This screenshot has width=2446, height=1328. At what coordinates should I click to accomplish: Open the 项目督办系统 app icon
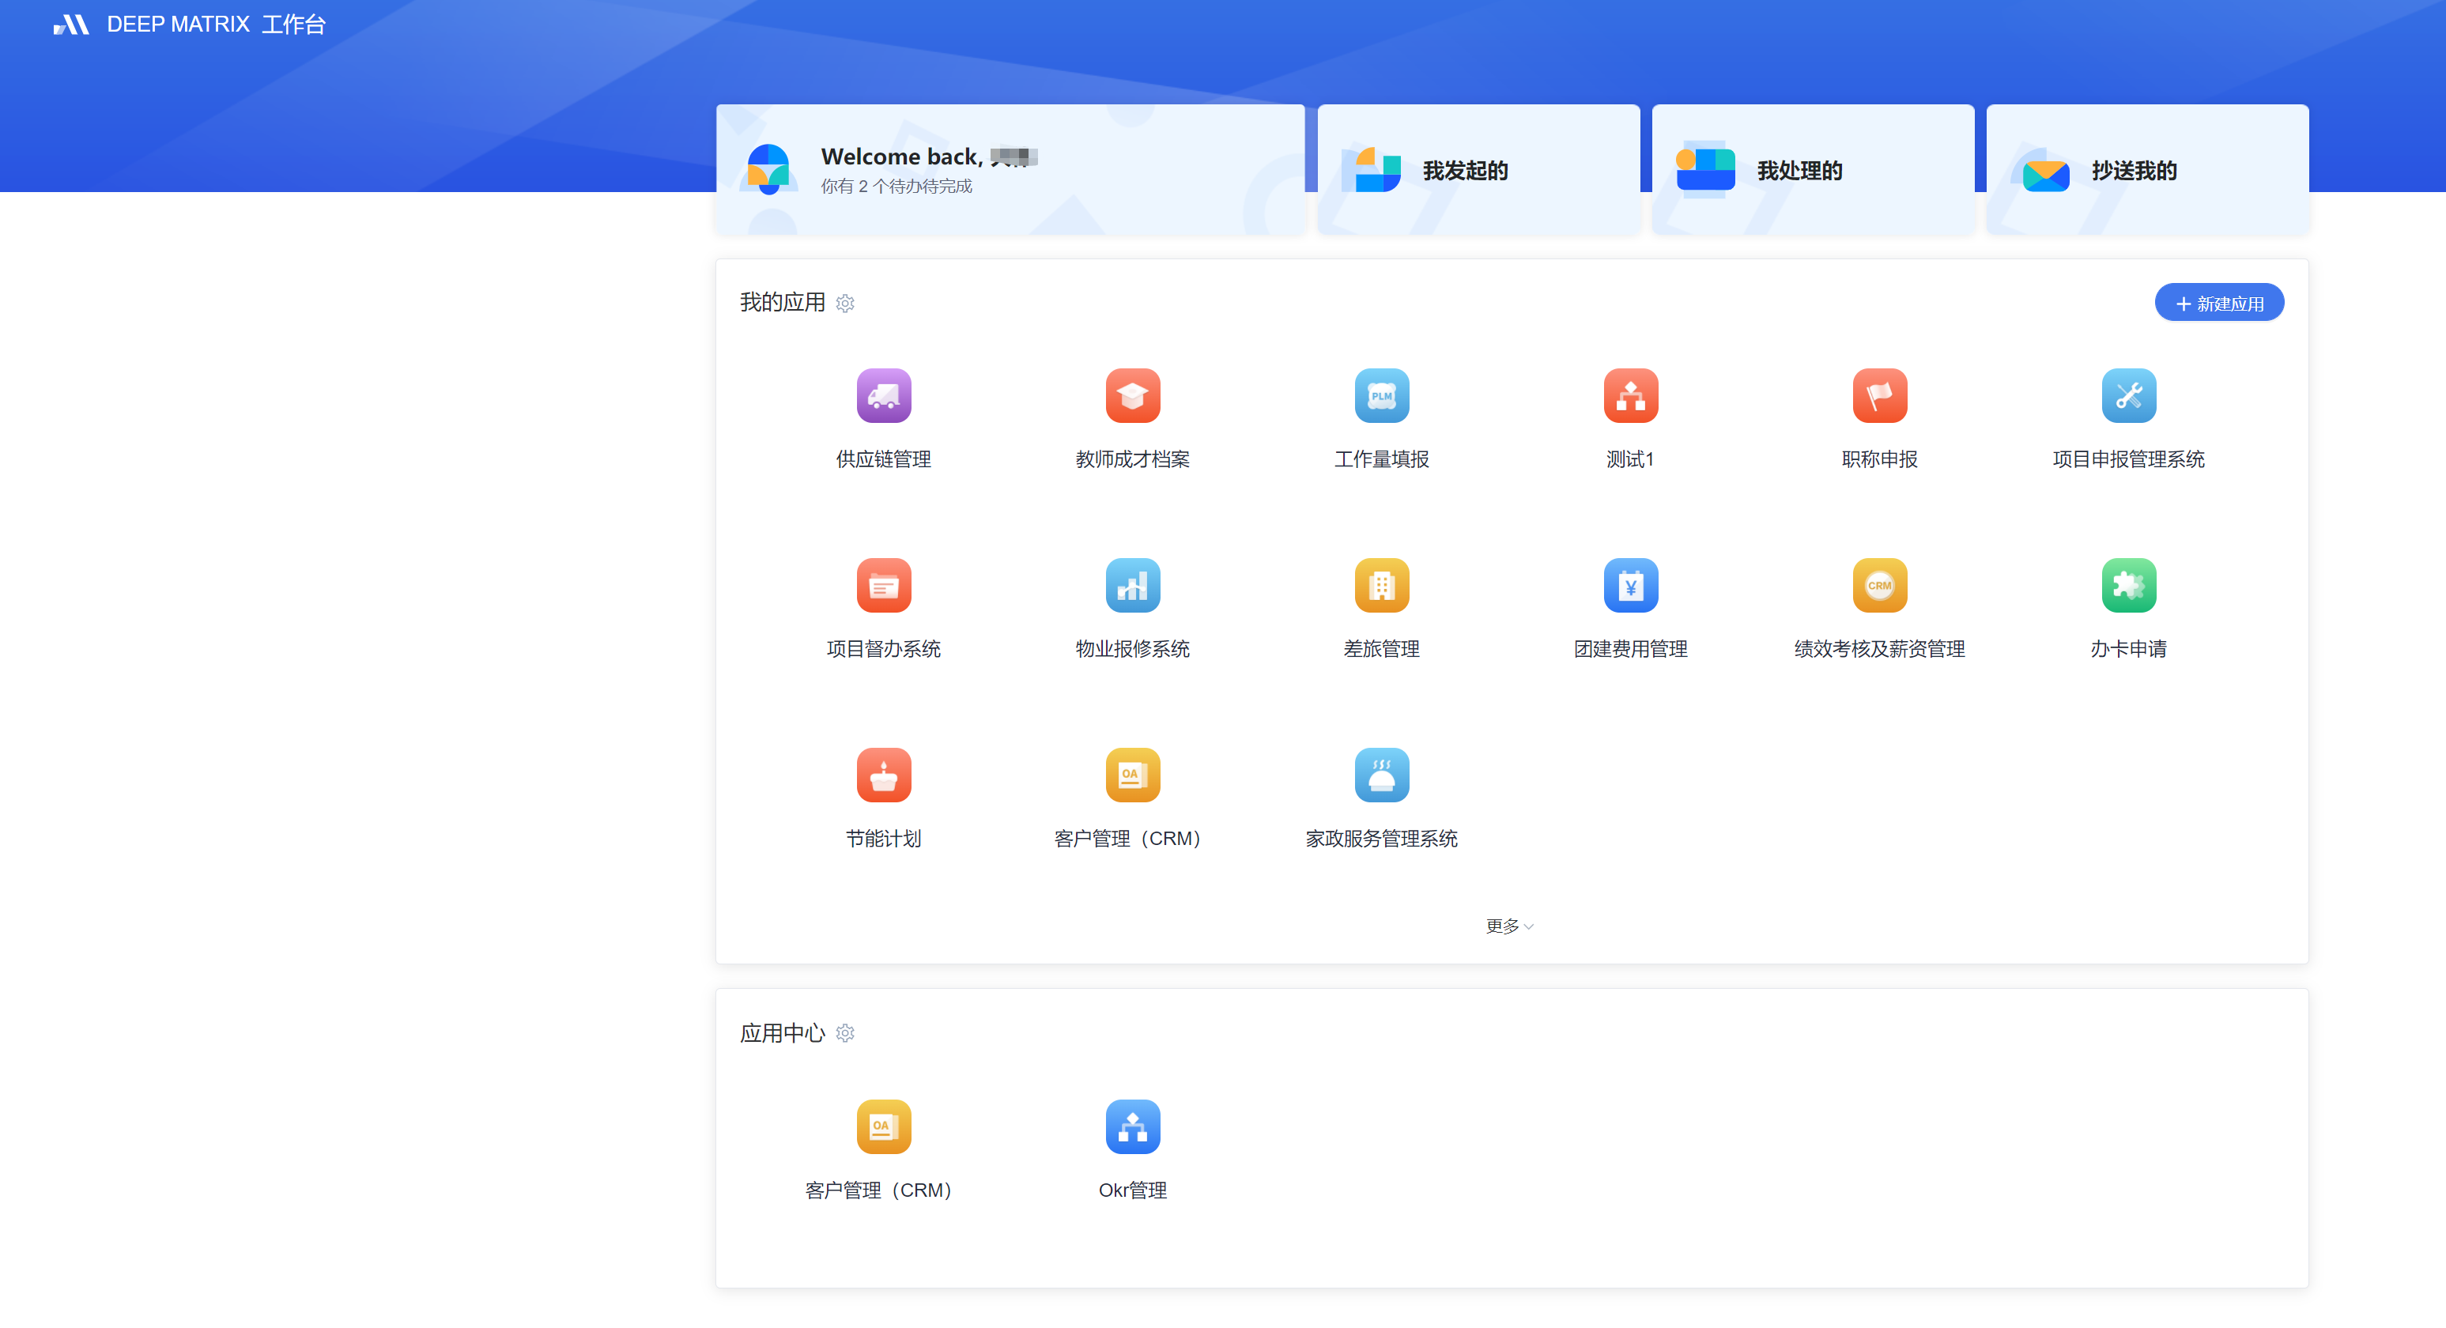tap(883, 585)
